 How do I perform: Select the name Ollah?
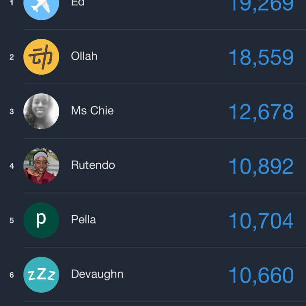[84, 56]
